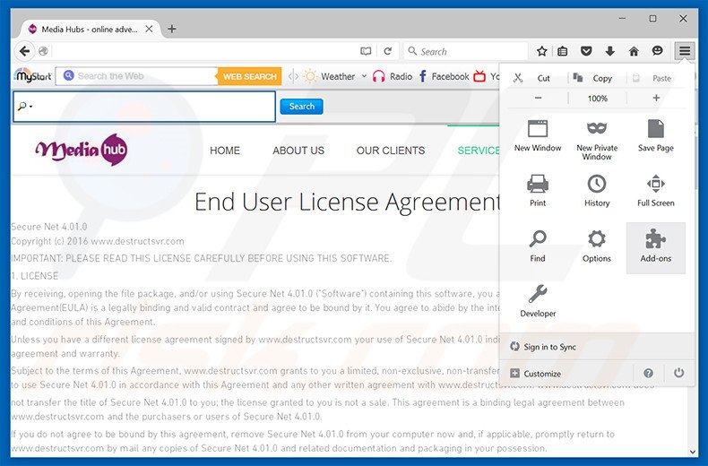Open the Pocket icon
708x466 pixels.
coord(586,51)
